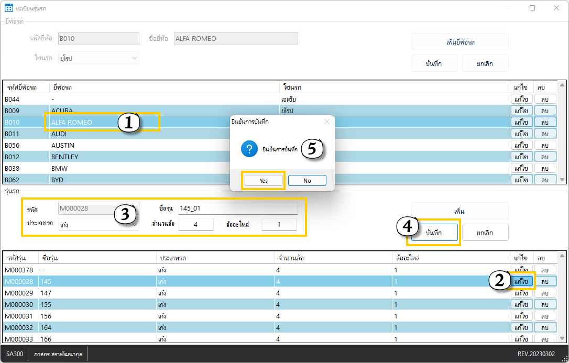Click Yes in the save confirmation dialog

(264, 180)
